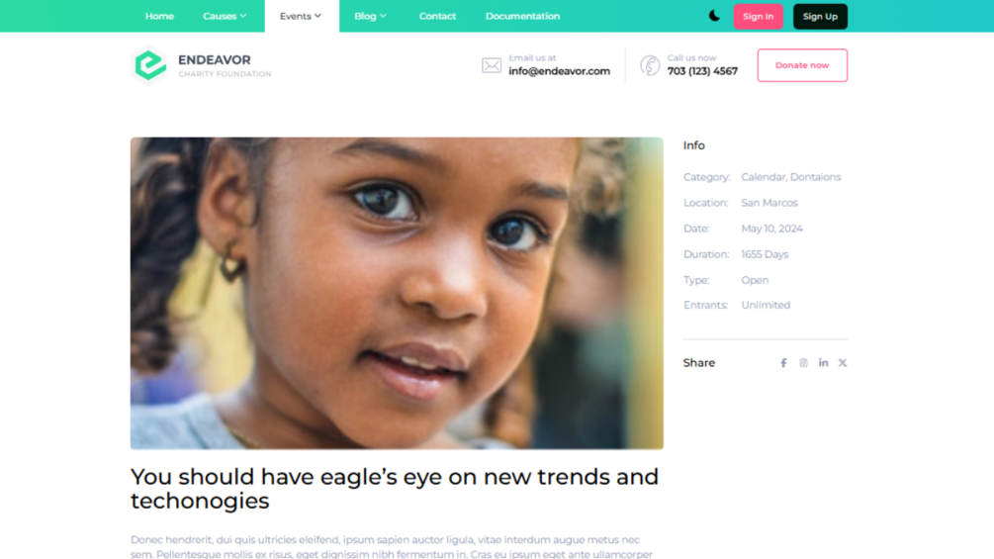Expand the Causes dropdown menu
This screenshot has height=559, width=994.
click(x=225, y=16)
